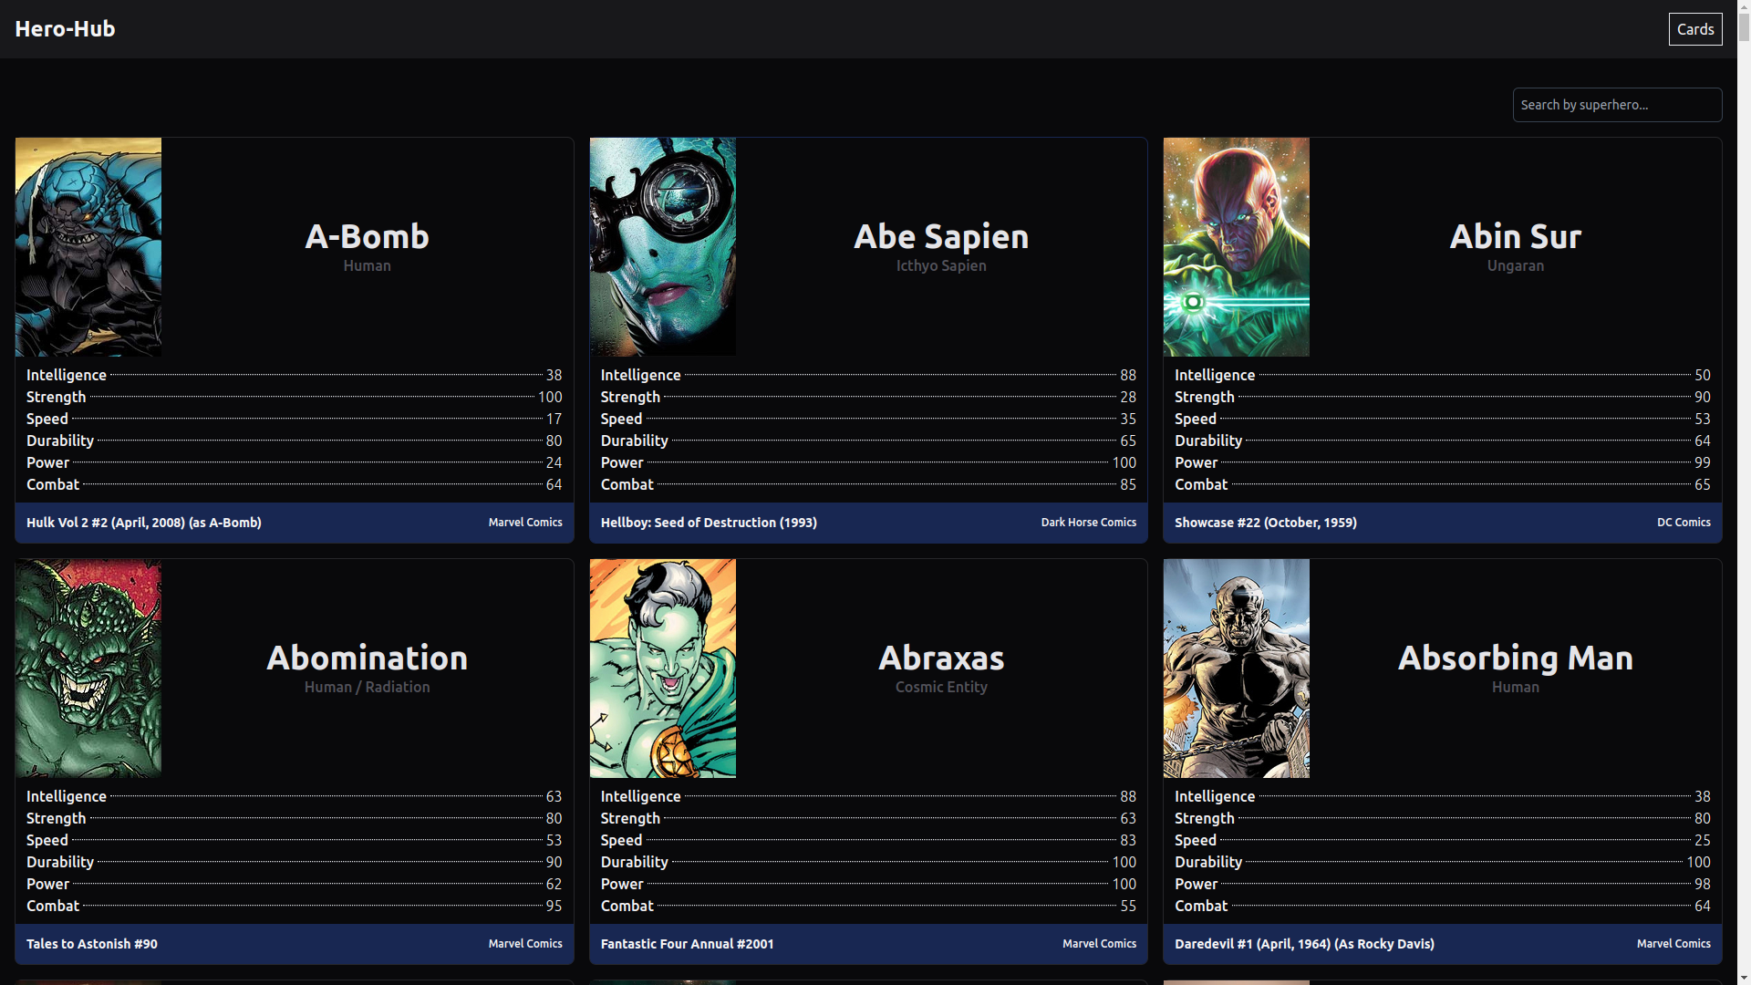Screen dimensions: 1751x985
Task: Click DC Comics publisher label
Action: click(1683, 523)
